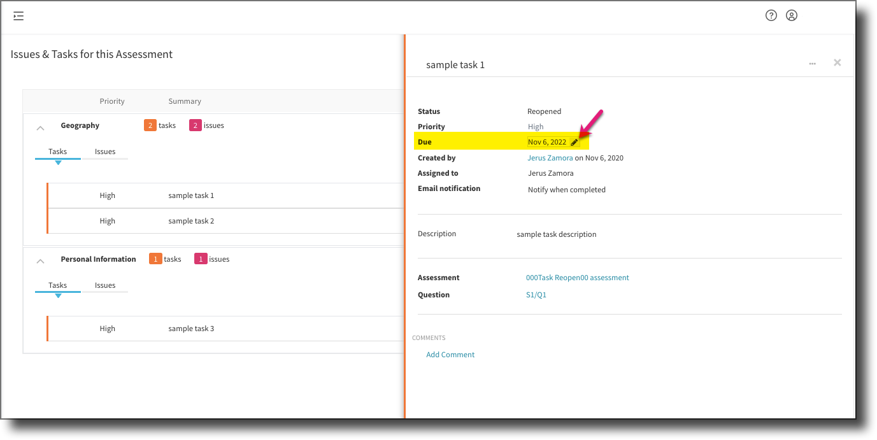Switch to the Issues tab under Geography
877x440 pixels.
(x=105, y=152)
